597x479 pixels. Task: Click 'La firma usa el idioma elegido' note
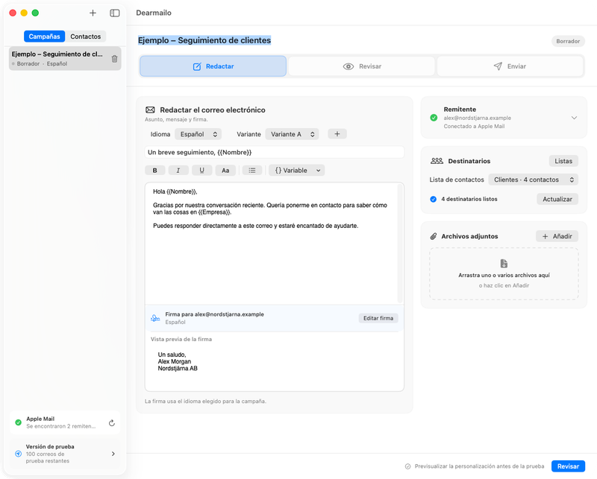tap(205, 401)
